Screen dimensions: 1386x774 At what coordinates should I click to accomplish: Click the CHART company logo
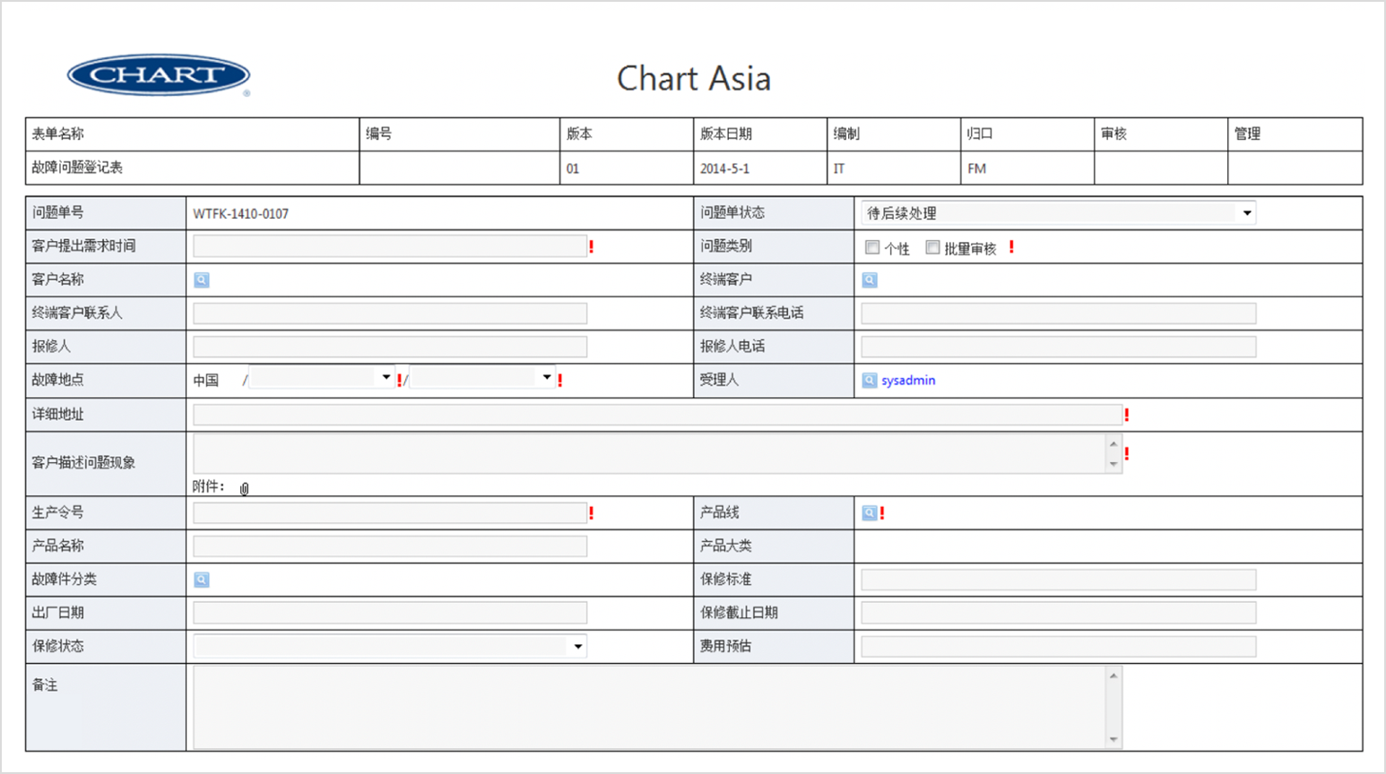(x=159, y=76)
